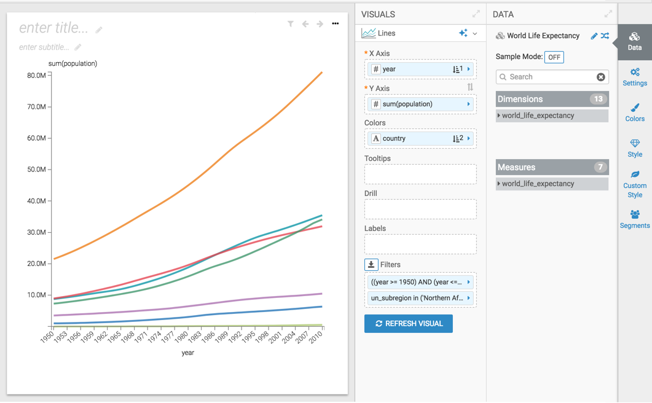Click the filter funnel icon above chart
This screenshot has width=652, height=403.
click(x=291, y=24)
